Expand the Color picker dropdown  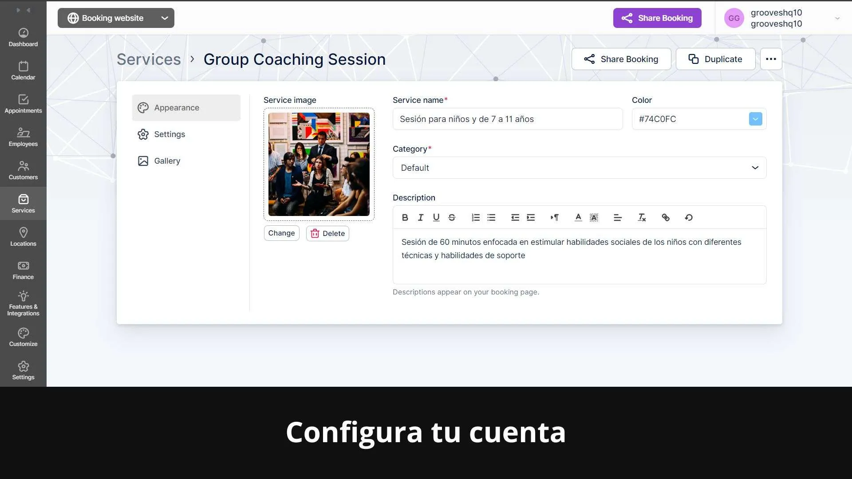755,119
